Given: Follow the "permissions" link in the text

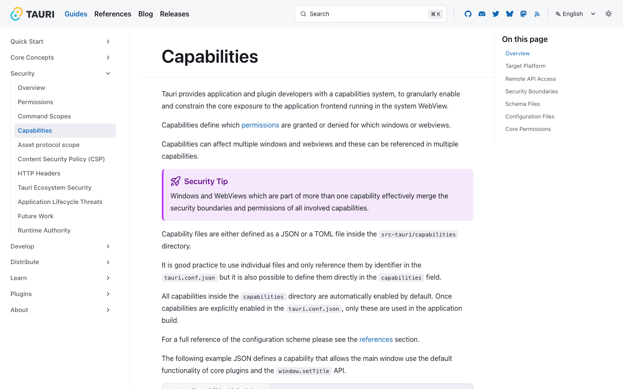Looking at the screenshot, I should click(260, 125).
